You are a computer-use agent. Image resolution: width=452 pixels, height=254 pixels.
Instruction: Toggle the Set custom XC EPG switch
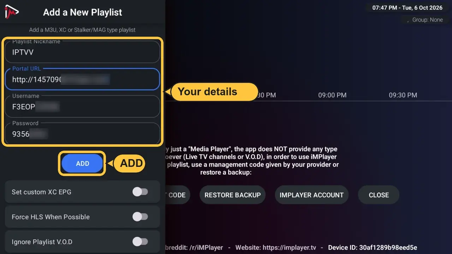(140, 192)
